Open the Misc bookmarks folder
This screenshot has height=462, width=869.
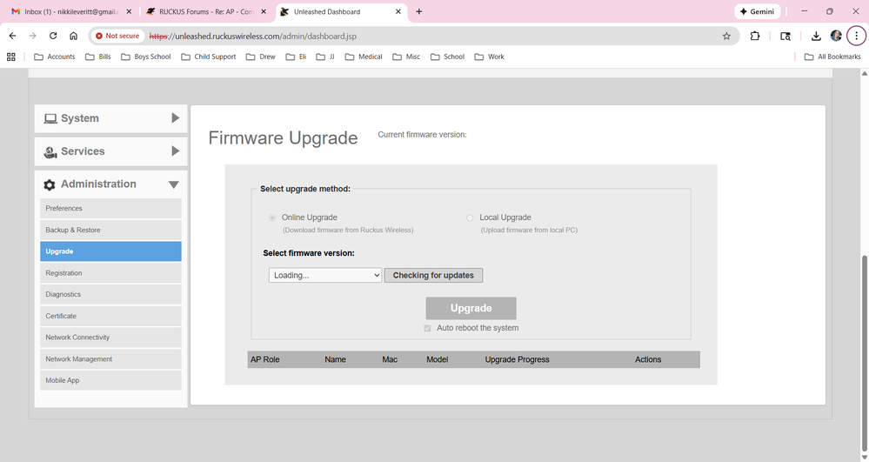[406, 57]
